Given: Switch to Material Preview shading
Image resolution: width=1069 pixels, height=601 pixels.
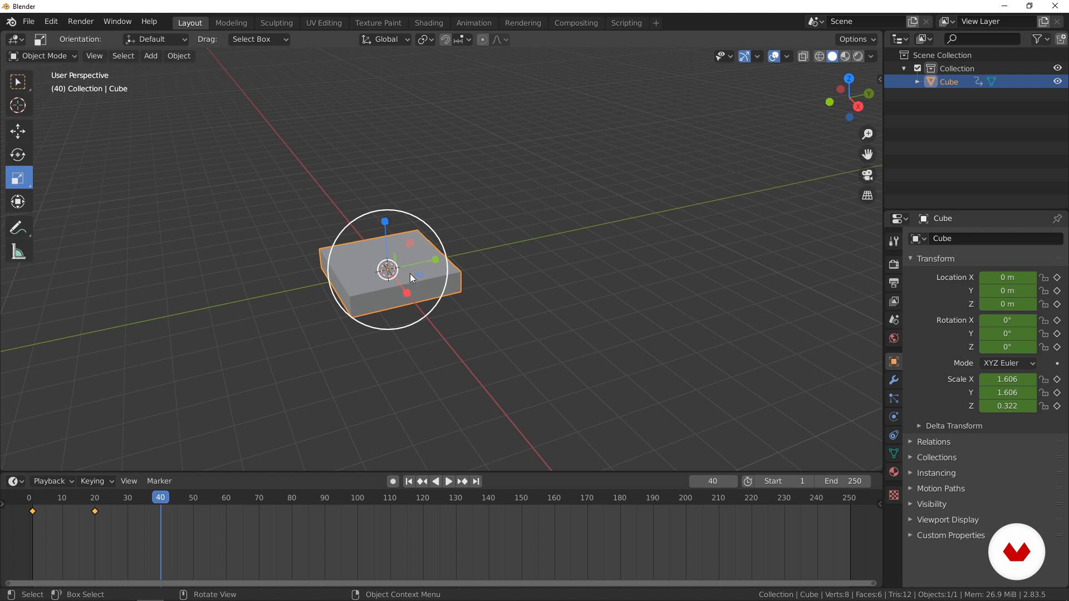Looking at the screenshot, I should click(845, 56).
